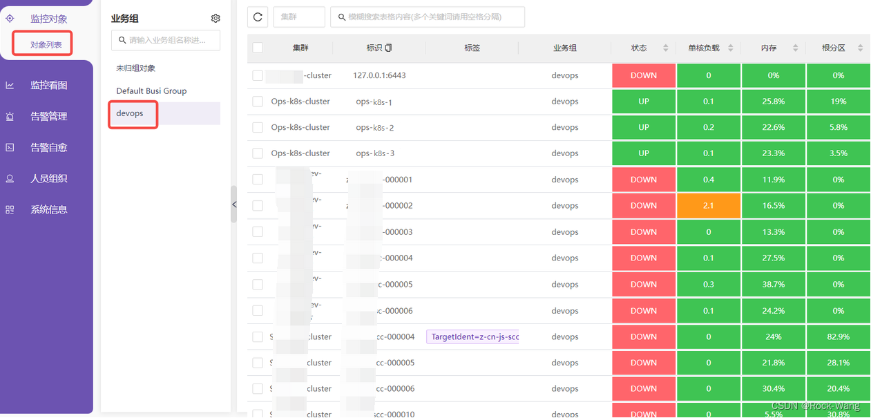Image resolution: width=871 pixels, height=418 pixels.
Task: Click the 业务组 column header
Action: click(565, 48)
